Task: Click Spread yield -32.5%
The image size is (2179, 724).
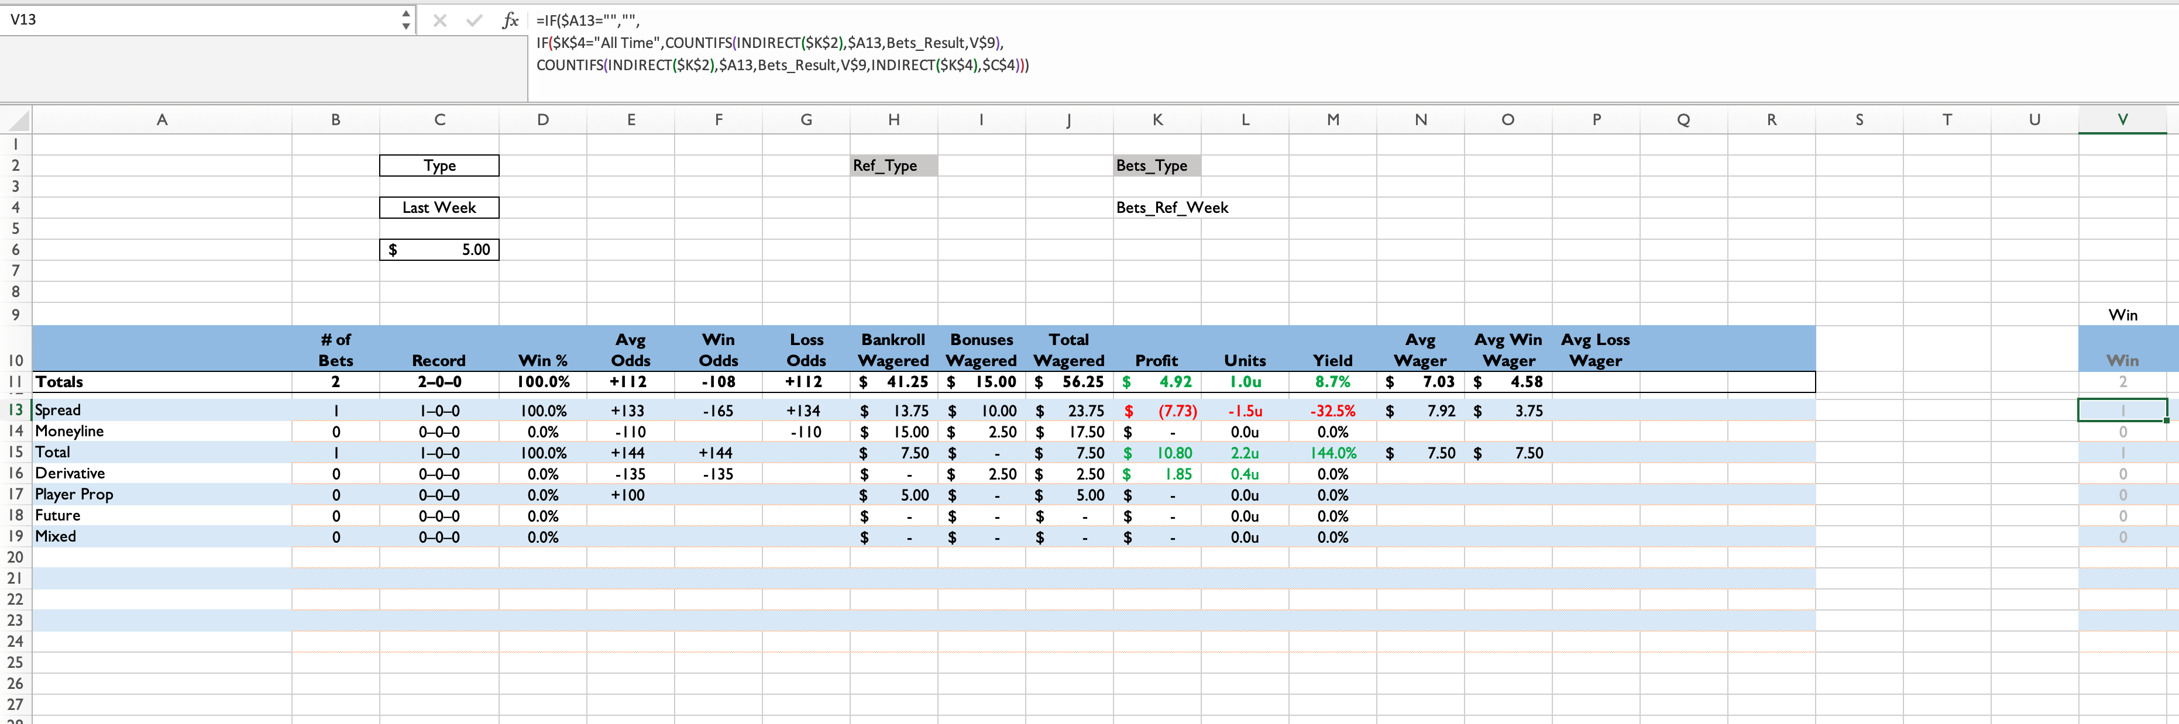Action: tap(1332, 411)
